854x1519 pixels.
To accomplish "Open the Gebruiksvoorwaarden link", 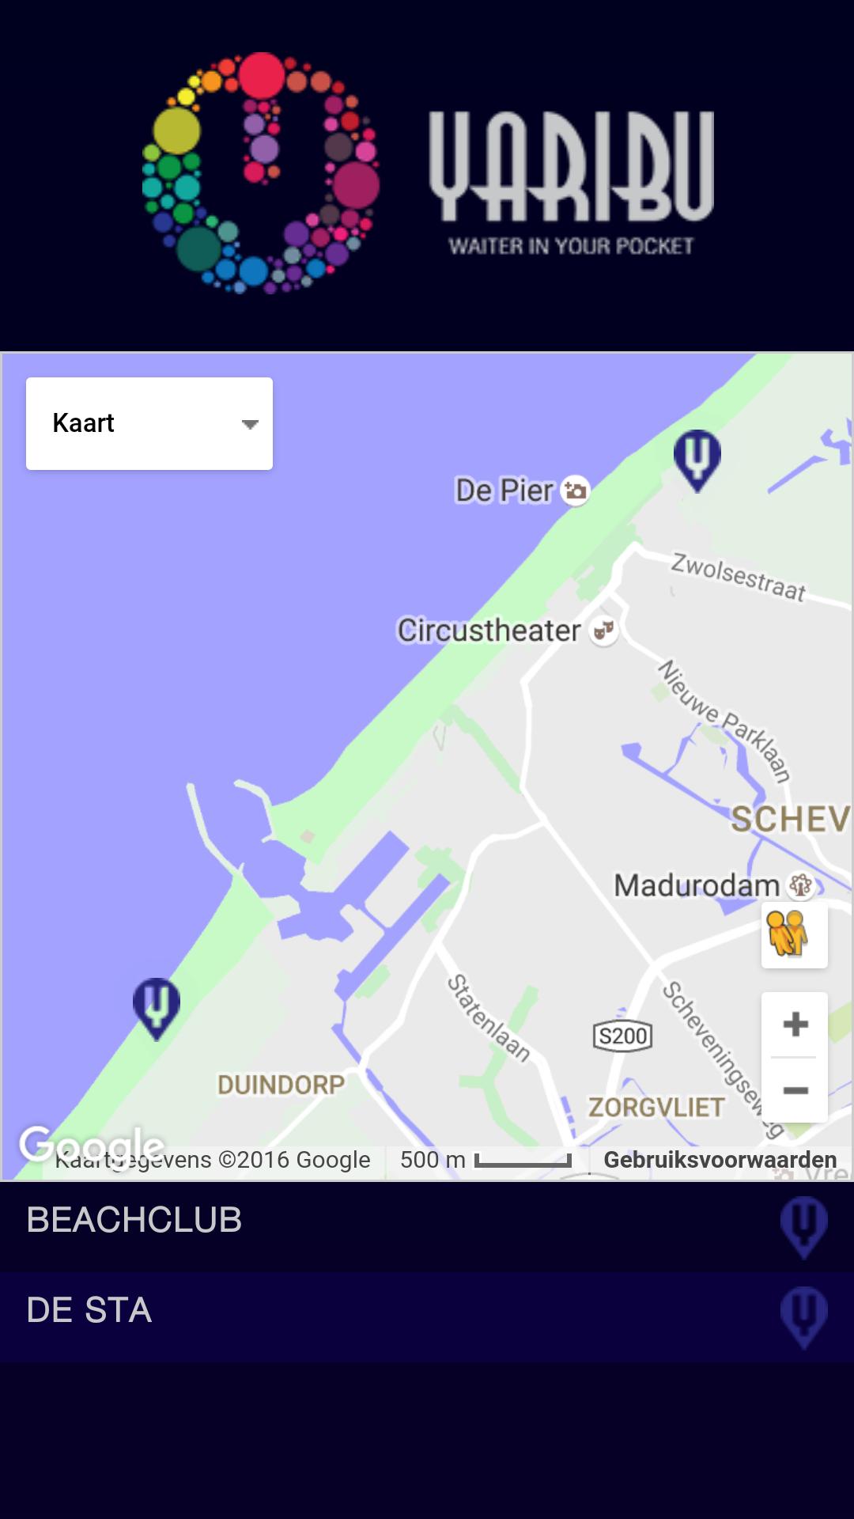I will 720,1160.
